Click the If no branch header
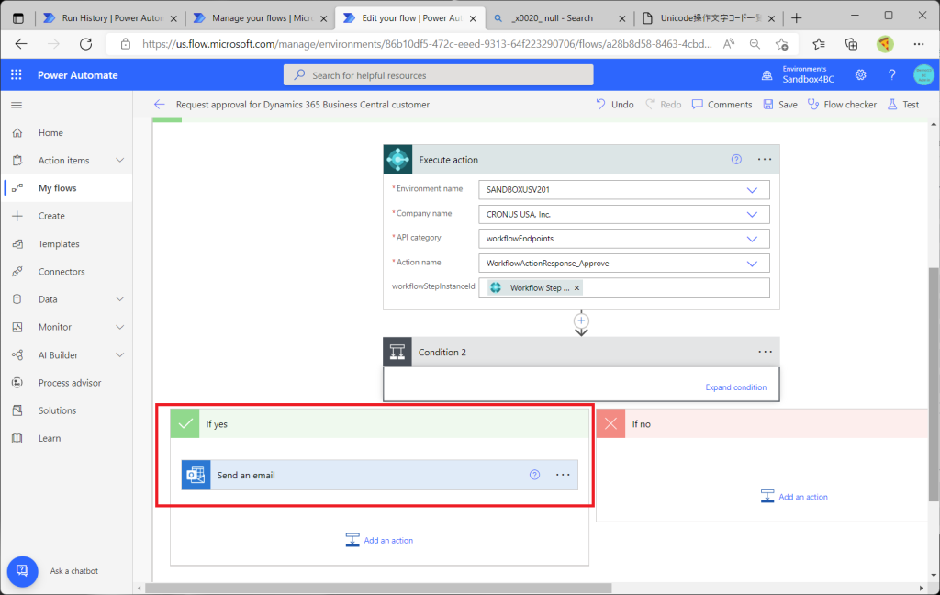The height and width of the screenshot is (595, 940). coord(761,424)
